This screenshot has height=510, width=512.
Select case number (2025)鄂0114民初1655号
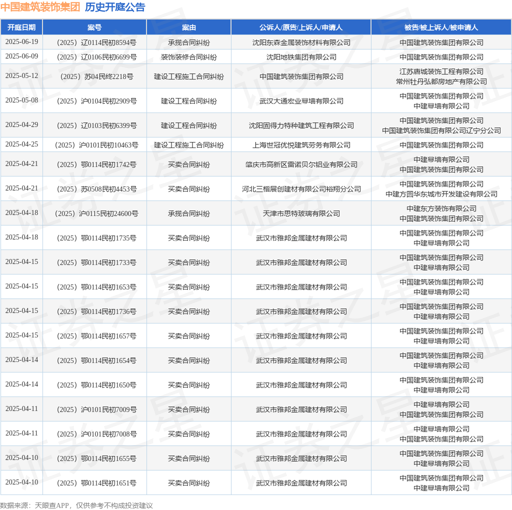tap(96, 458)
